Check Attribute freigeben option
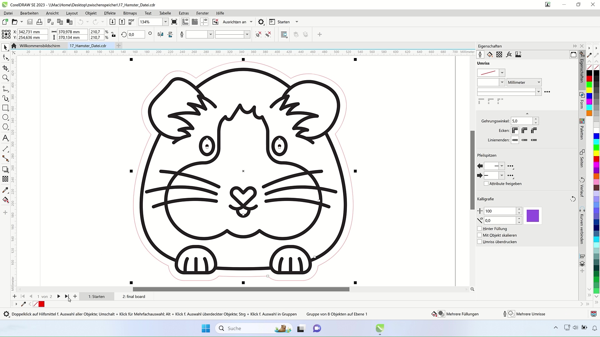Image resolution: width=600 pixels, height=337 pixels. pos(486,184)
